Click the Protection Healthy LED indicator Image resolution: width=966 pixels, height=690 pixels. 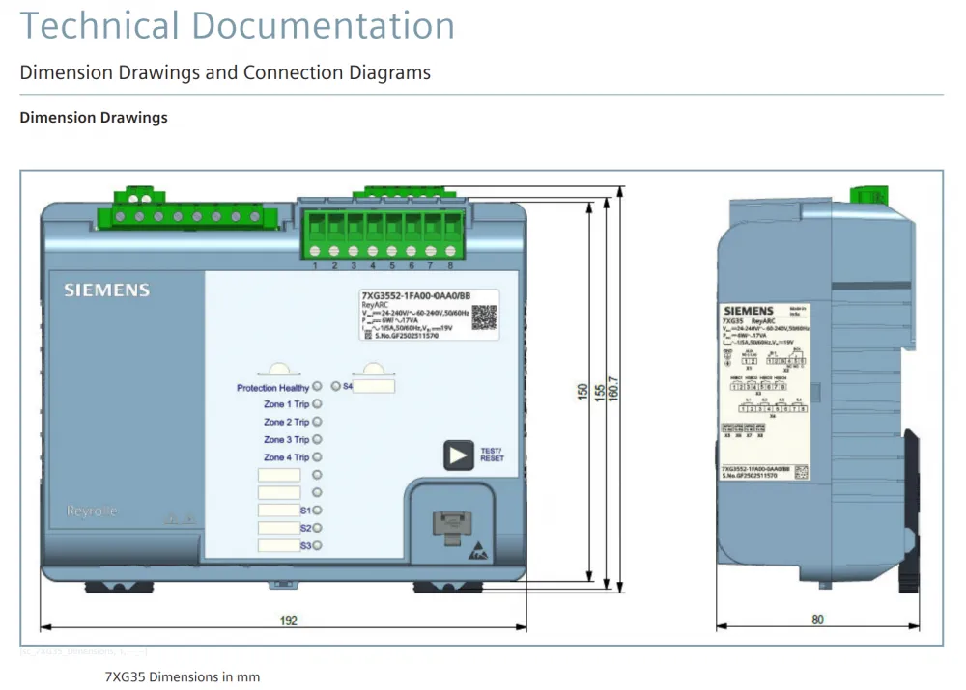(x=317, y=387)
